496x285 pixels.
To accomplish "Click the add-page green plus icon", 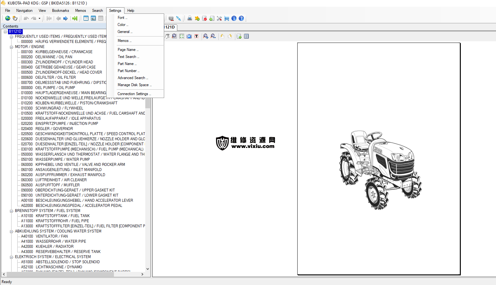I will point(239,36).
